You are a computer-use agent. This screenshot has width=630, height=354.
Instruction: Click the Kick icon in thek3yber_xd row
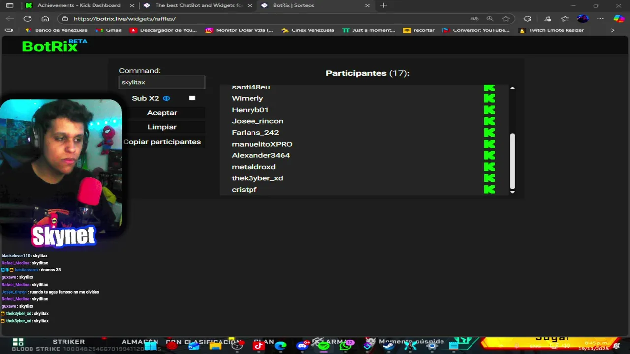coord(489,178)
